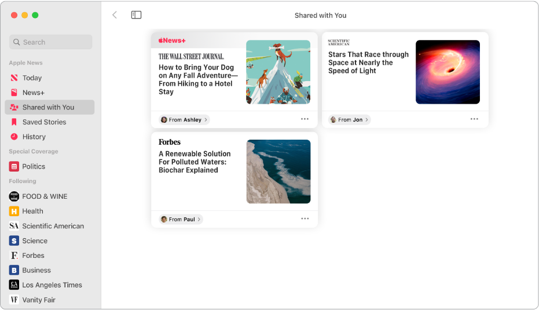Click the Forbes logo on the article card
The image size is (539, 310).
pyautogui.click(x=170, y=142)
